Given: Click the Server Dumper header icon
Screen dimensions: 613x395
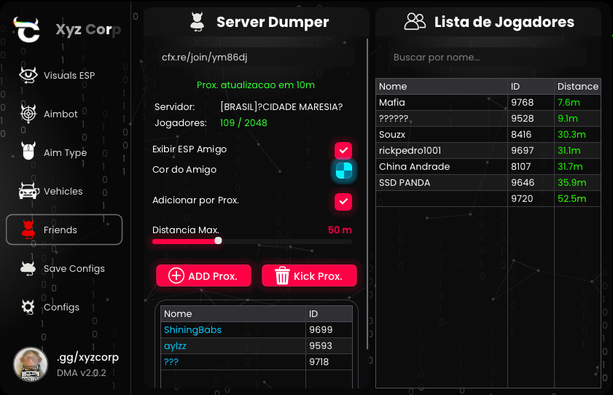Looking at the screenshot, I should click(x=197, y=23).
